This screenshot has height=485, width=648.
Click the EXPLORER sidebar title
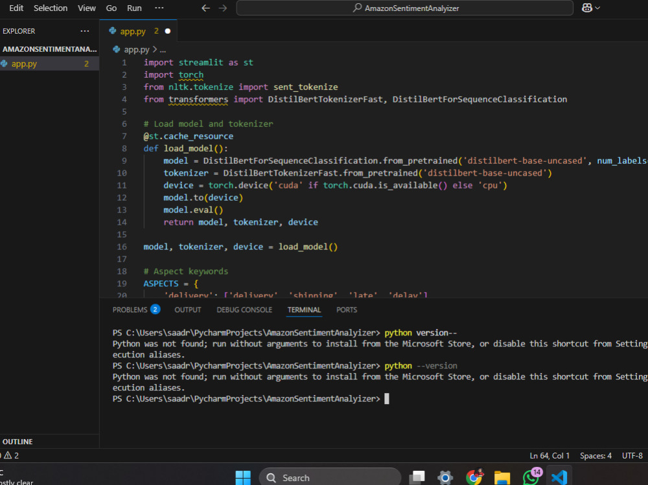coord(19,31)
